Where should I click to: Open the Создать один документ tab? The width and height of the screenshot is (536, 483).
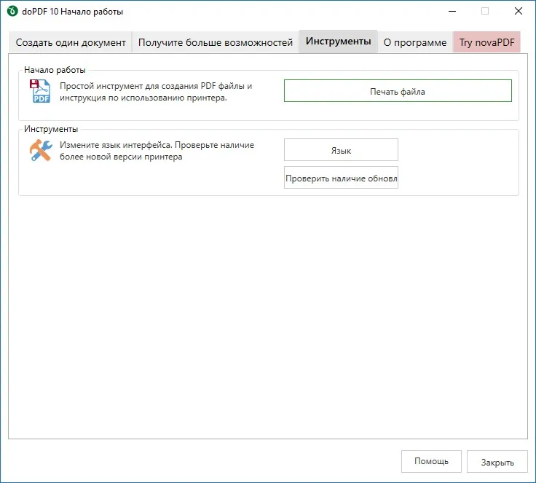click(x=71, y=42)
